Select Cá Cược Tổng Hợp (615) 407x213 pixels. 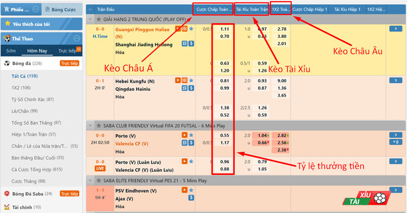pyautogui.click(x=37, y=169)
